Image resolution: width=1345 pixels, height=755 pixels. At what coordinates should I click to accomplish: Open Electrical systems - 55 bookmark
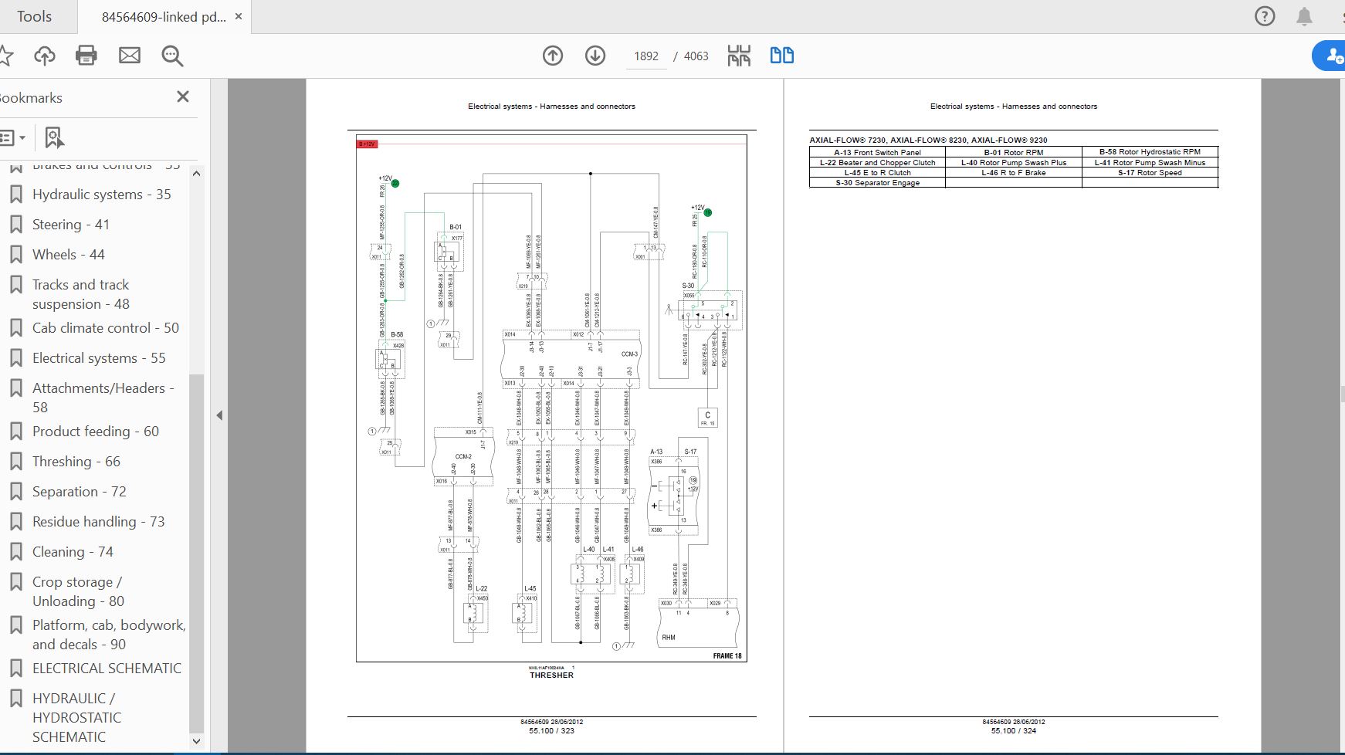click(99, 358)
